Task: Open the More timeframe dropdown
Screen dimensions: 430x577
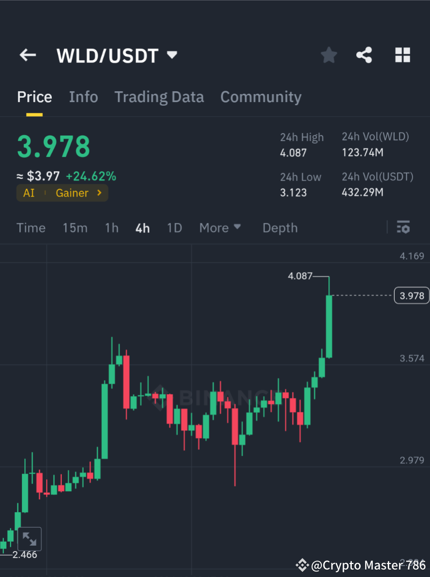Action: click(219, 227)
